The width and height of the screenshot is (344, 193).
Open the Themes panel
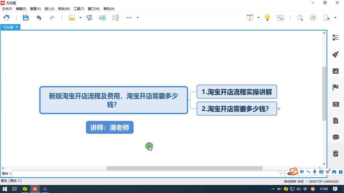[x=335, y=104]
